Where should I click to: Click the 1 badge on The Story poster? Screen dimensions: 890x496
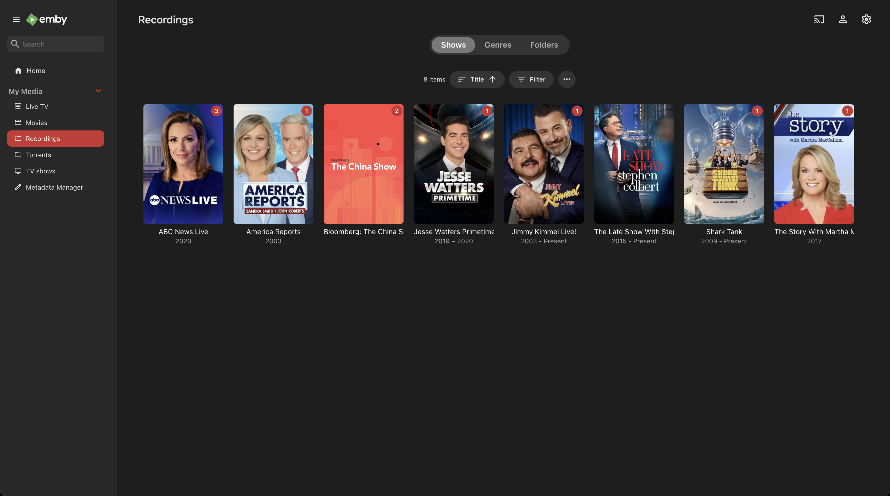point(848,111)
